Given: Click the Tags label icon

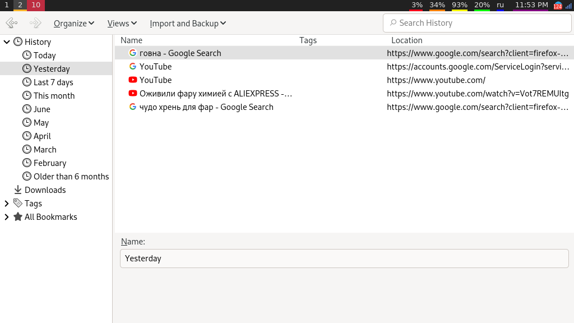Looking at the screenshot, I should pos(18,203).
